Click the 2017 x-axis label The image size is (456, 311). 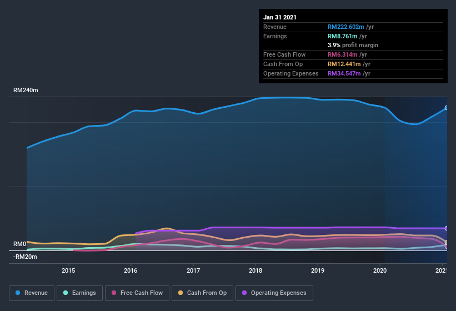[193, 270]
